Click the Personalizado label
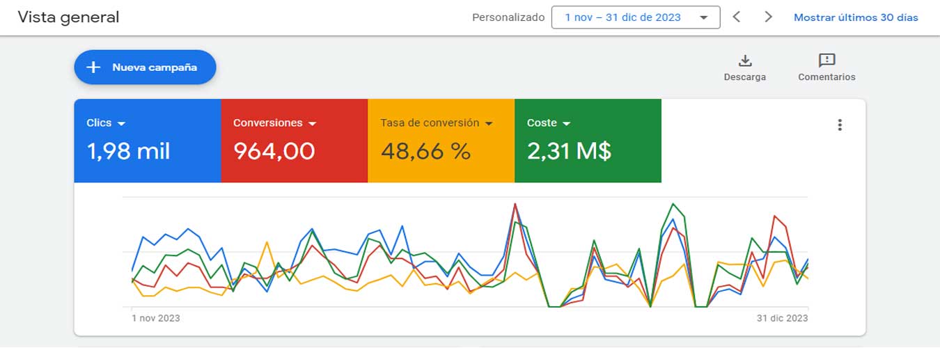 pos(508,17)
